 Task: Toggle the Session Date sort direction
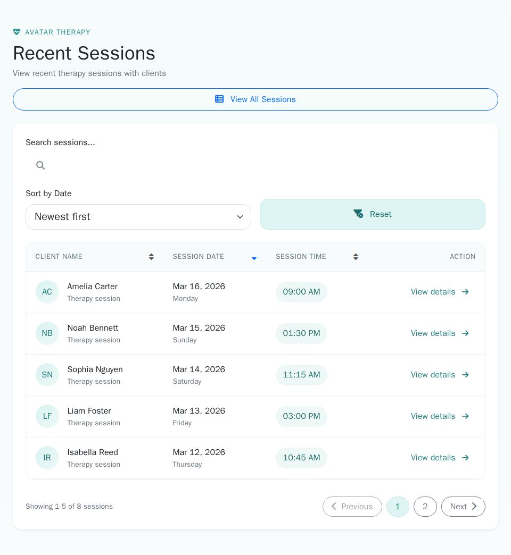tap(254, 259)
